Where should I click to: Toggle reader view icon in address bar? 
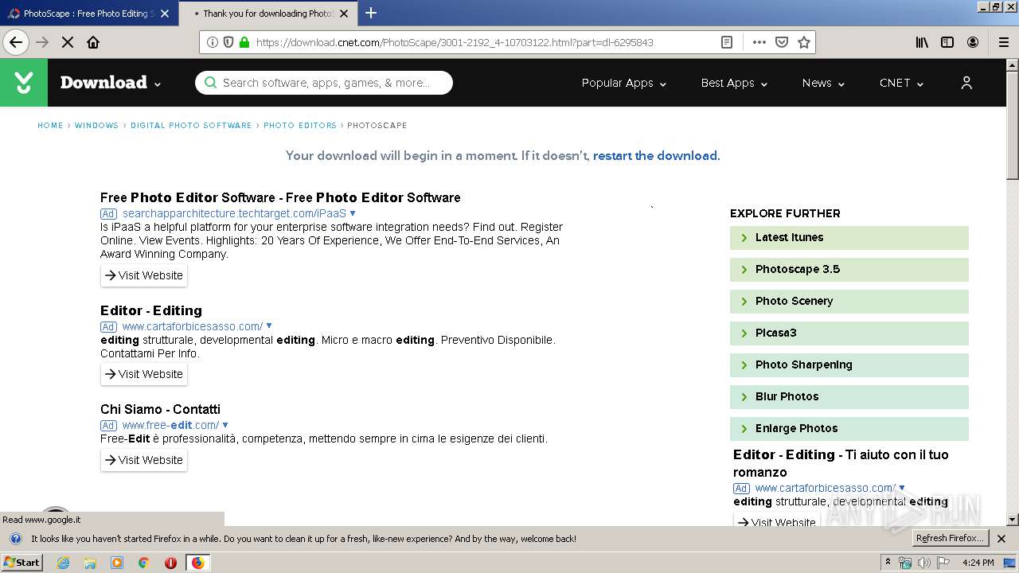point(727,42)
